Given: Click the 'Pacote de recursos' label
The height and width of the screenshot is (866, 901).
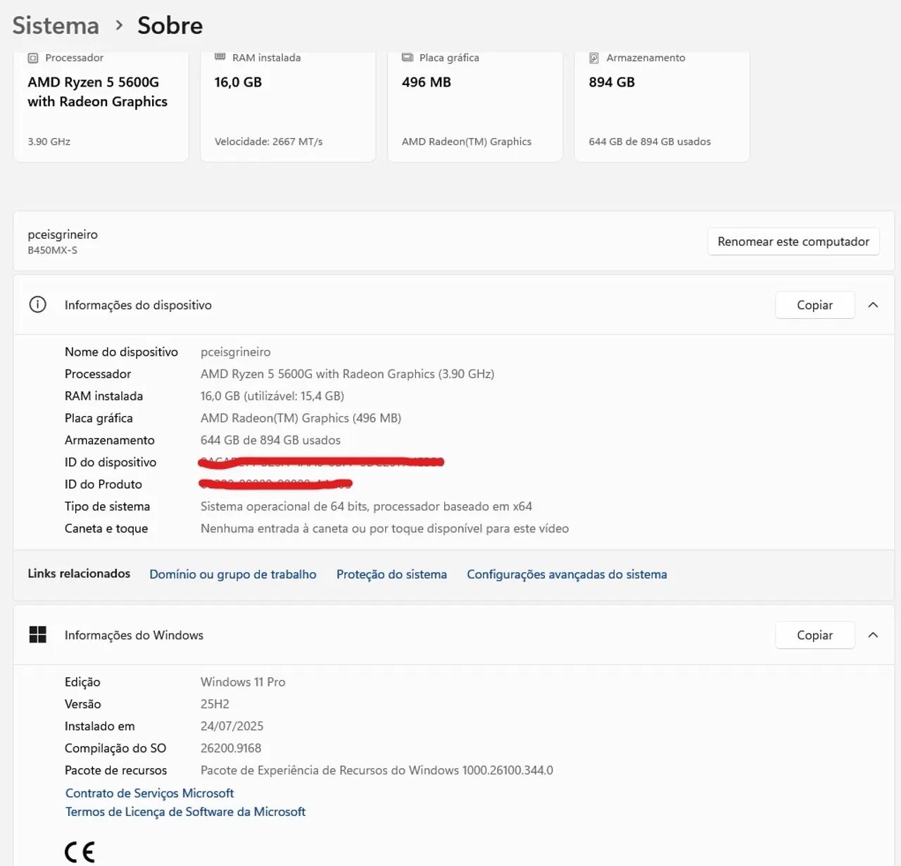Looking at the screenshot, I should (115, 770).
